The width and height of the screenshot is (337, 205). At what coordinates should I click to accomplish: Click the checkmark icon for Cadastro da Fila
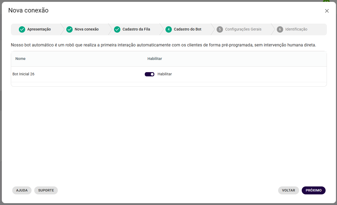coord(117,29)
